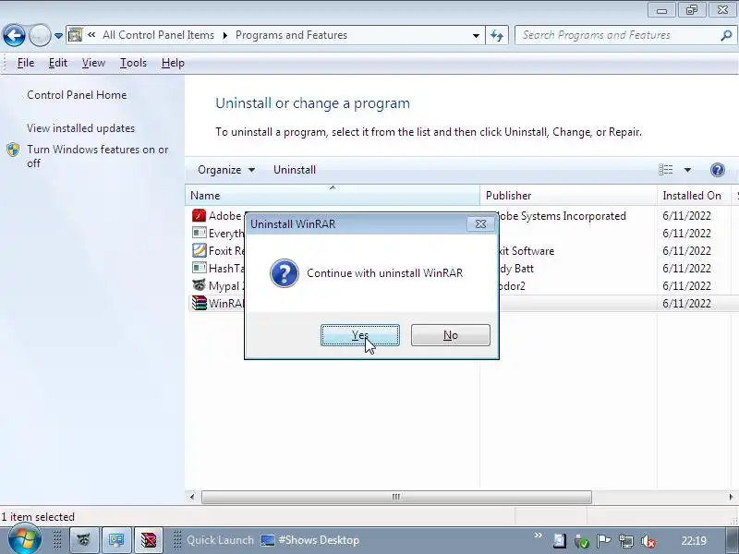Click the network tray icon
Screen dimensions: 739x554
pyautogui.click(x=625, y=541)
